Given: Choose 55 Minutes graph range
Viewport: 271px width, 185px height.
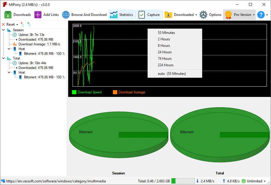Looking at the screenshot, I should (x=175, y=33).
